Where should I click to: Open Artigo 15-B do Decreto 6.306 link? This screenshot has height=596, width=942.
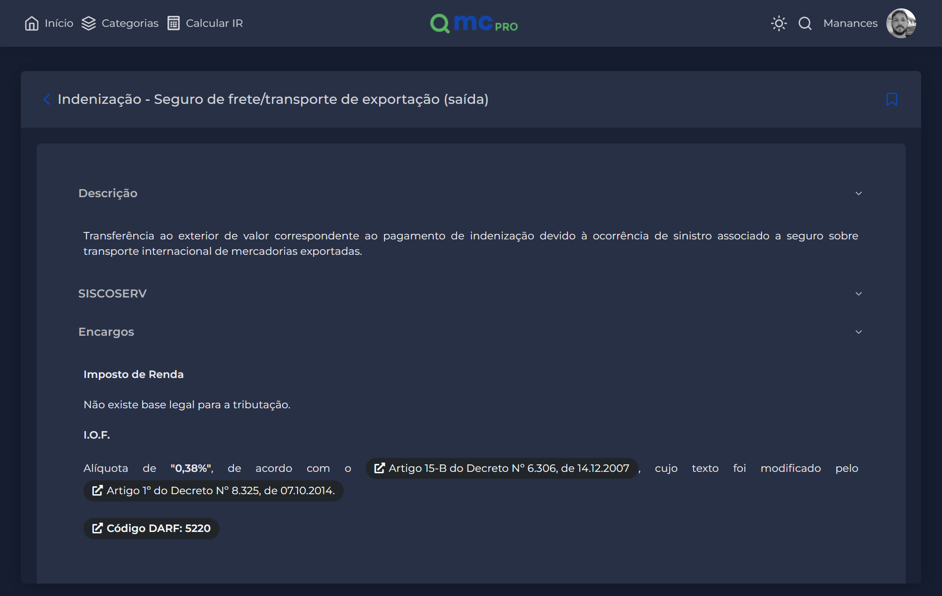pos(502,468)
